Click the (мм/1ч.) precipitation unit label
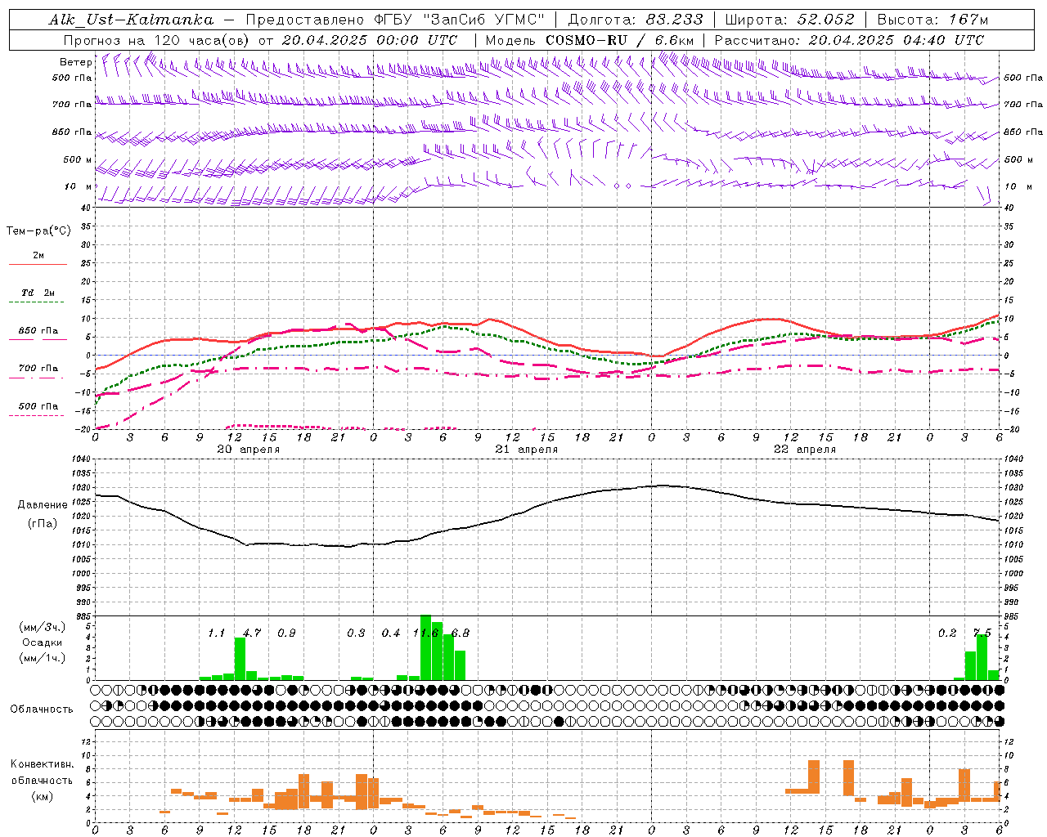The width and height of the screenshot is (1047, 837). (x=40, y=658)
